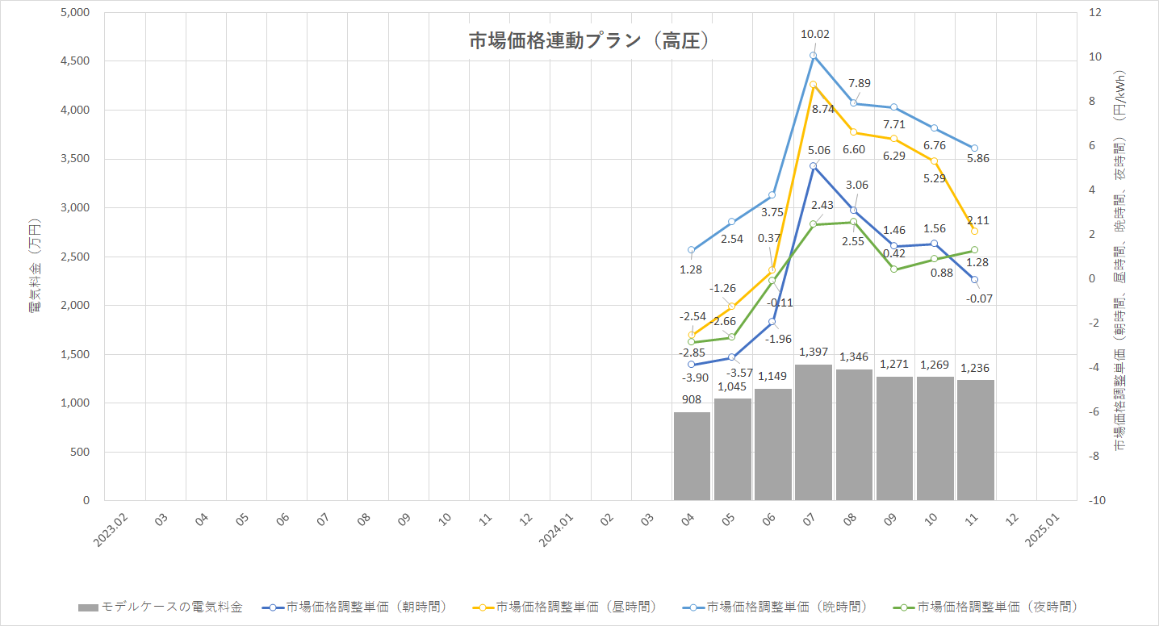The width and height of the screenshot is (1159, 626).
Task: Click the gray bar labeled 1,149
Action: point(772,444)
